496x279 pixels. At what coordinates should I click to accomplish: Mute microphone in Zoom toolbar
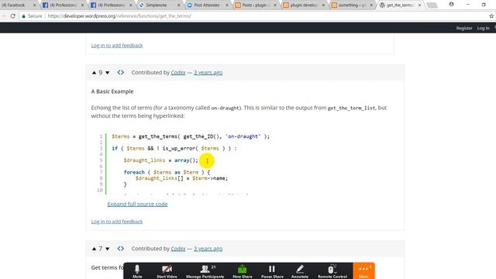tap(137, 271)
